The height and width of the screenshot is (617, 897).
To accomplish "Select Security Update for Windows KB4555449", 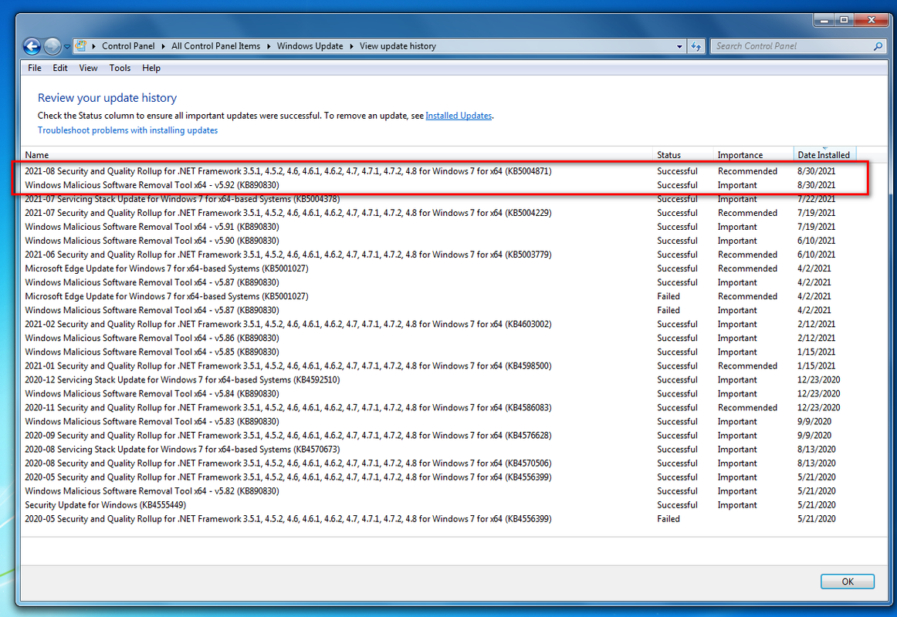I will (439, 504).
